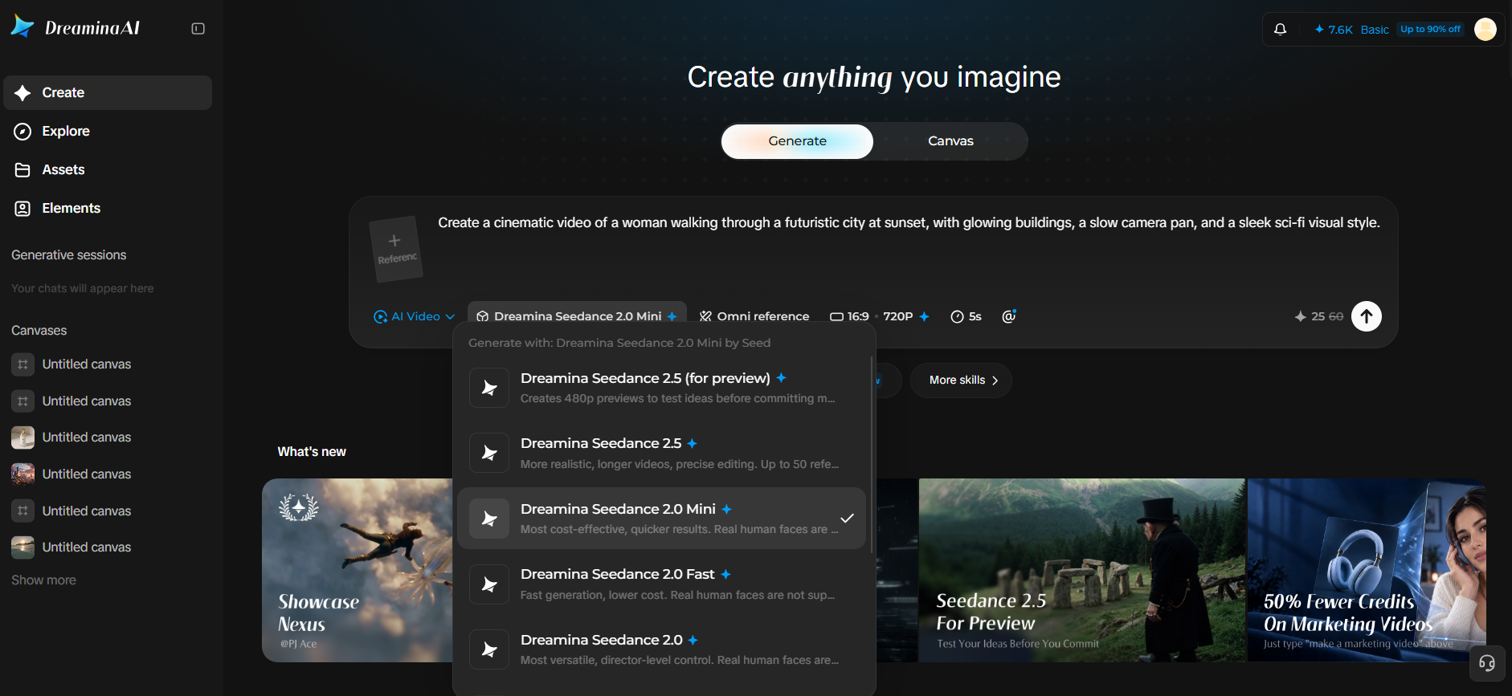The height and width of the screenshot is (696, 1512).
Task: Click Show more under Canvases
Action: tap(43, 580)
